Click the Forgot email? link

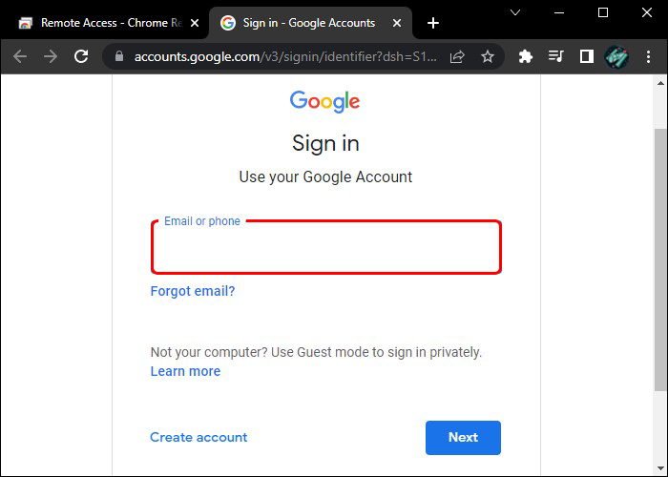click(x=193, y=291)
